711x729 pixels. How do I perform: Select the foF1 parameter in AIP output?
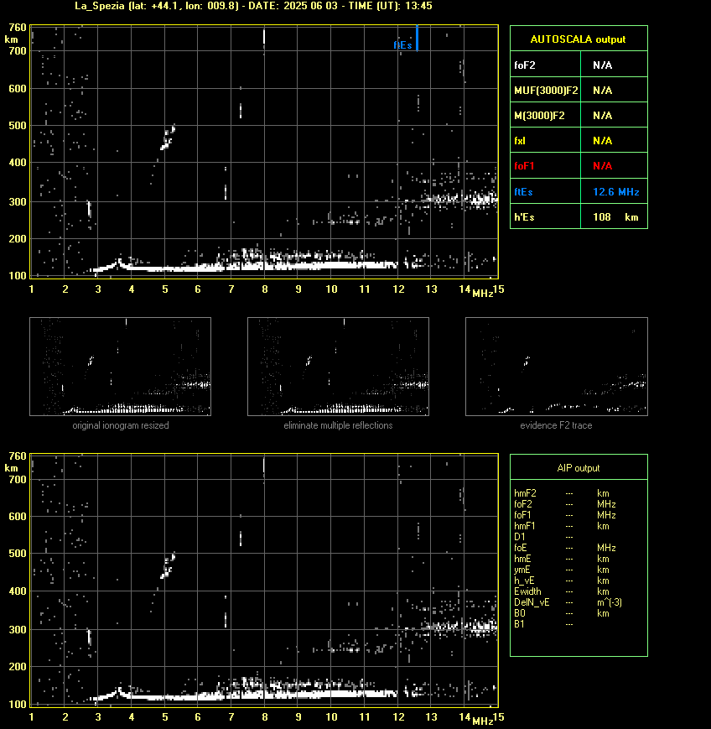(523, 515)
